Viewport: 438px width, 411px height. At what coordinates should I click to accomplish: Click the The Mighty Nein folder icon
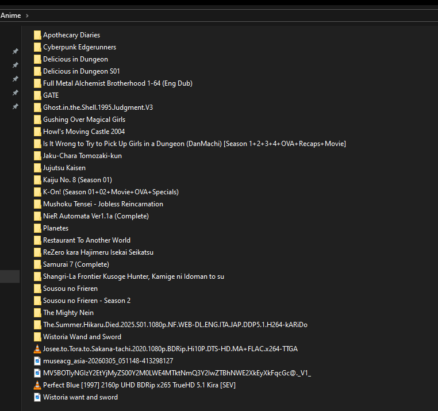pos(37,313)
